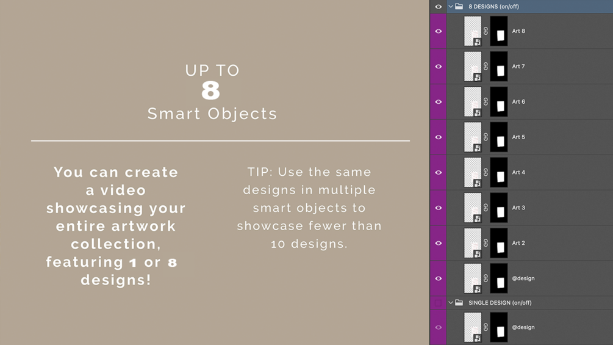
Task: Unlink the mask on Art 4 layer
Action: [x=486, y=172]
